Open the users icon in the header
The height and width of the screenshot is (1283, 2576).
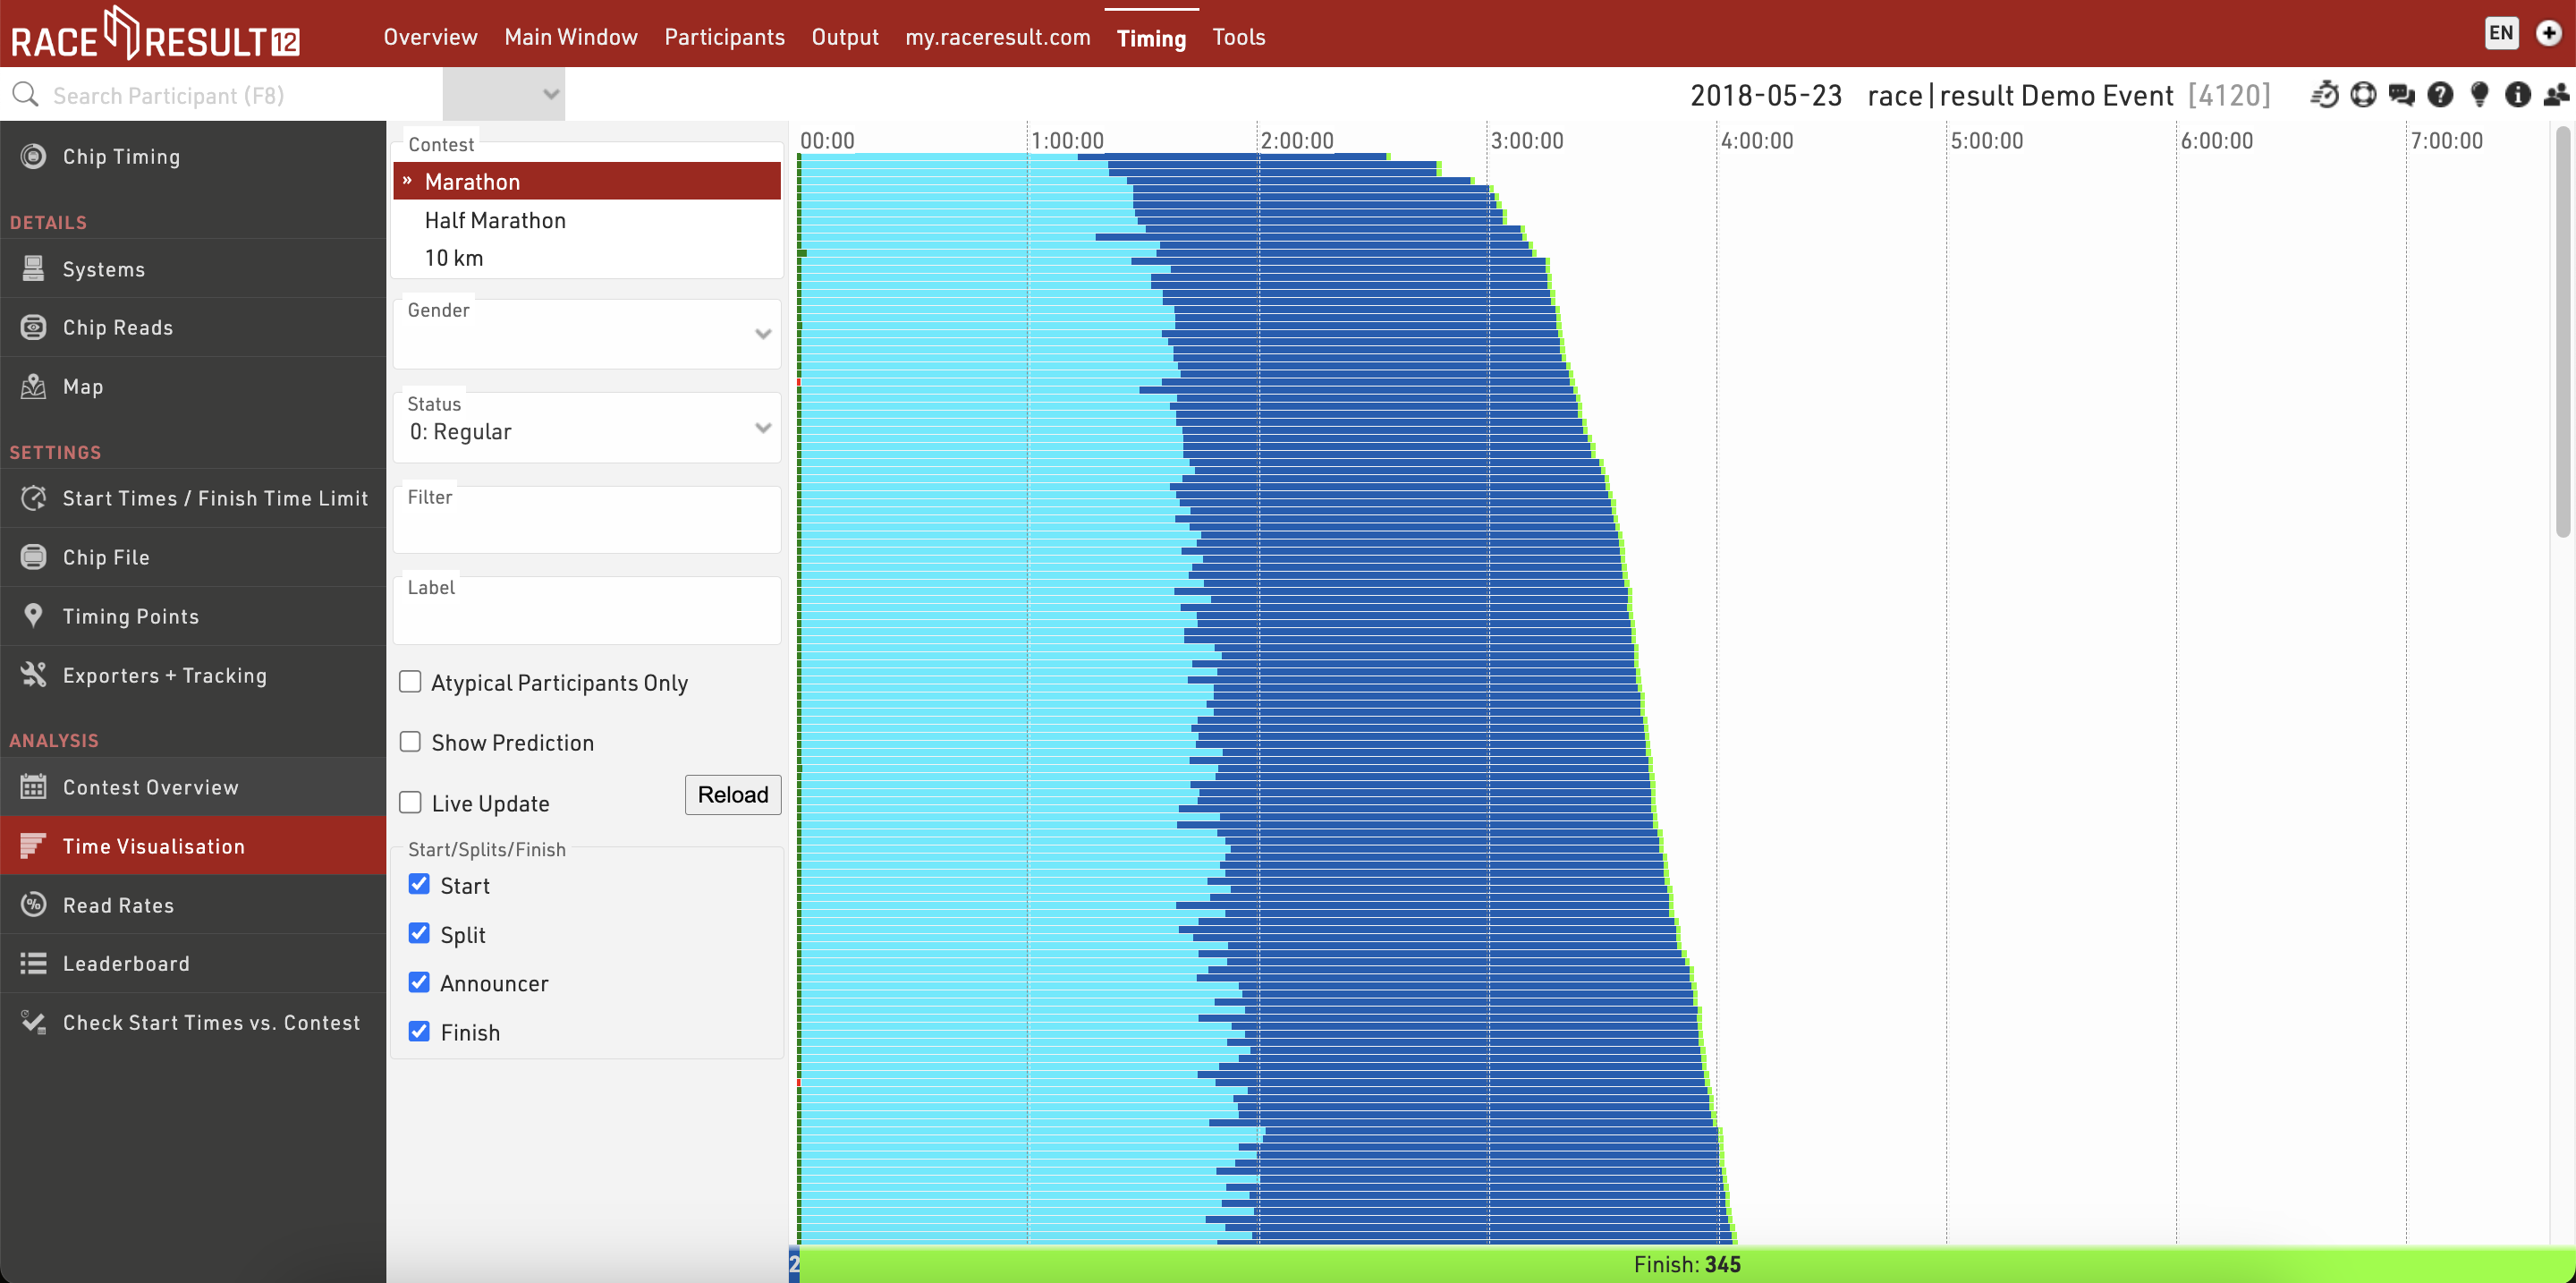coord(2556,95)
